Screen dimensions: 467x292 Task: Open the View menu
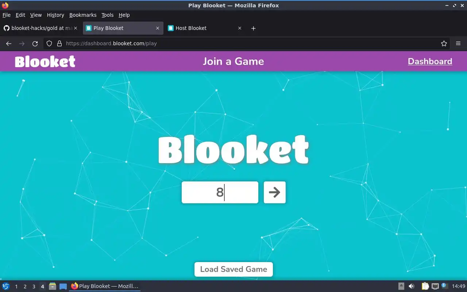point(36,15)
